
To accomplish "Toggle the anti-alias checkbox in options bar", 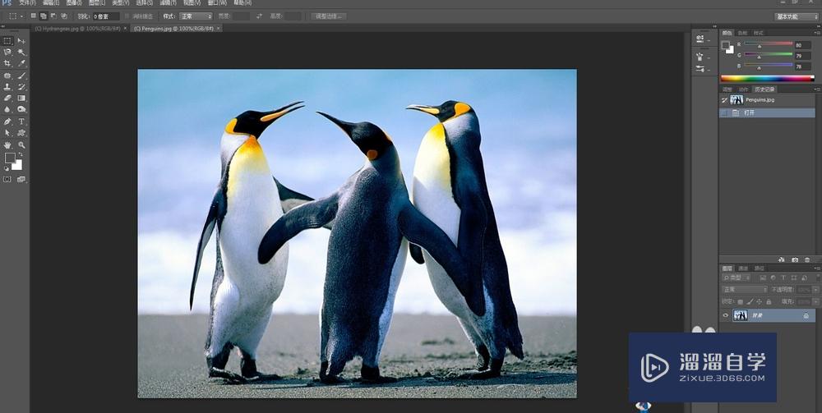I will pyautogui.click(x=128, y=16).
